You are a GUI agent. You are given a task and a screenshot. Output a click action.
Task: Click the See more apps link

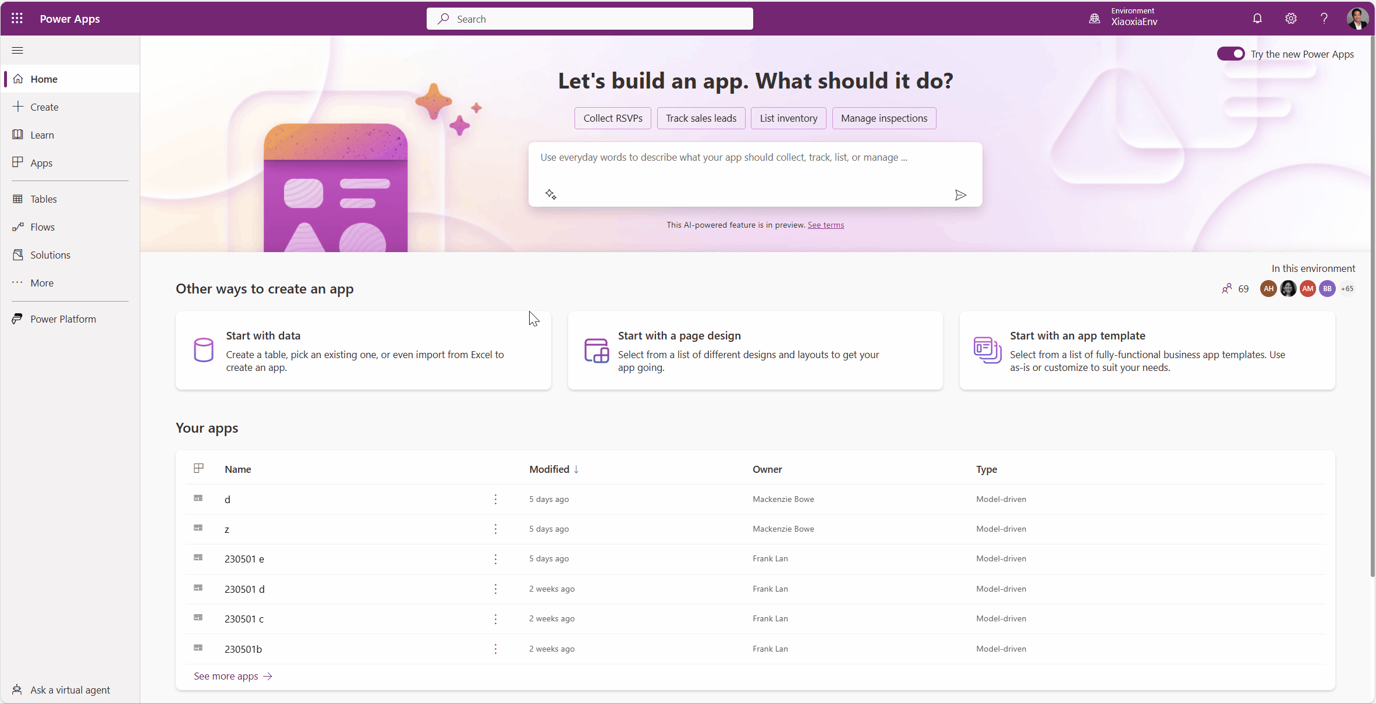pyautogui.click(x=226, y=676)
